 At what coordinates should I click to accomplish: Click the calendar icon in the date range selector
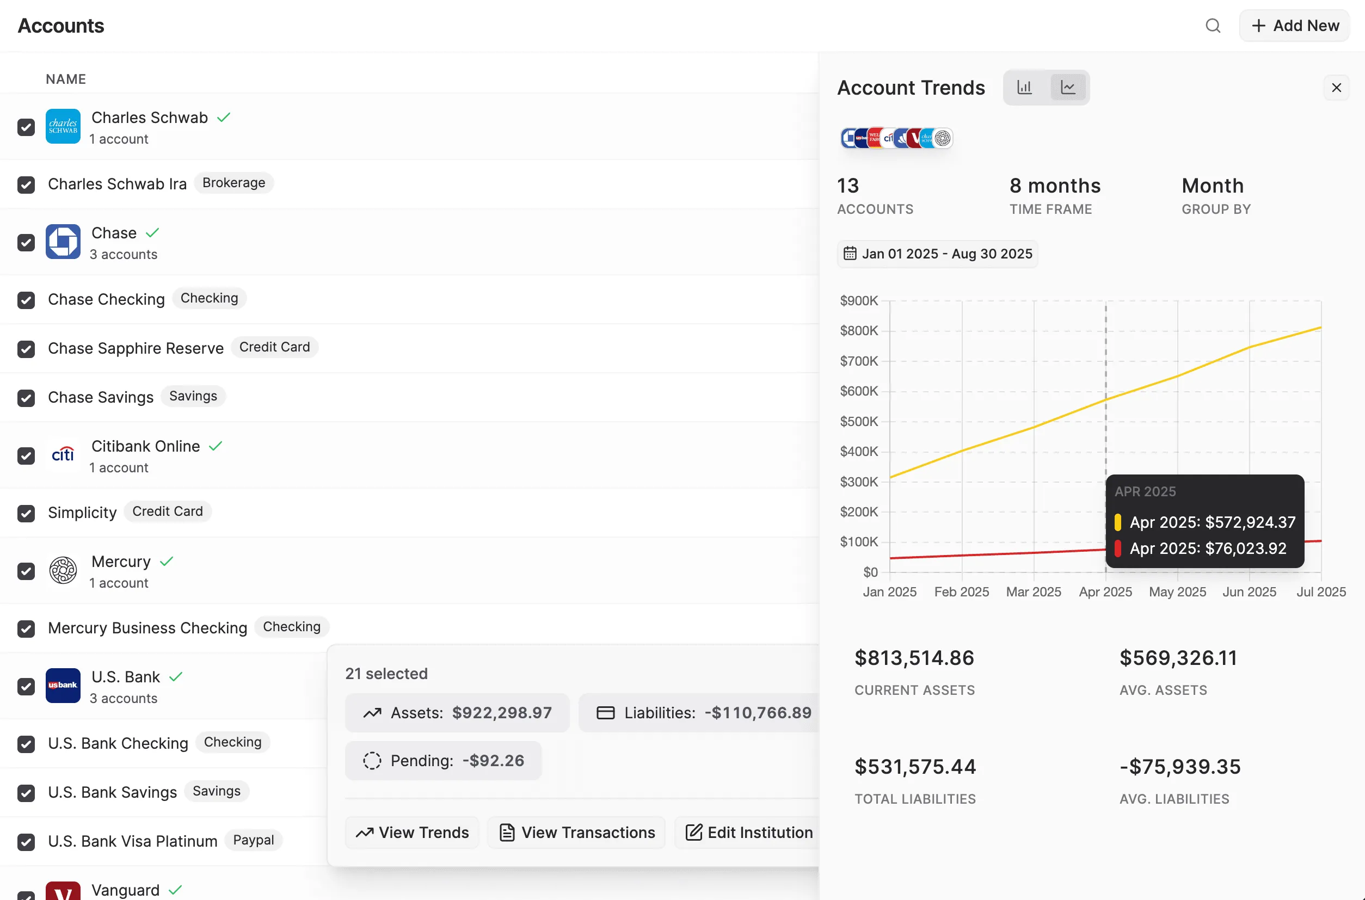tap(851, 253)
